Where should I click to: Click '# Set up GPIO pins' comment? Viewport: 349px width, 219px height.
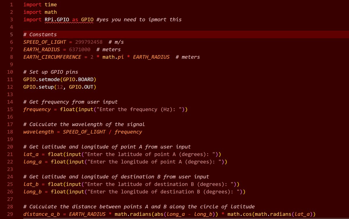(x=51, y=72)
